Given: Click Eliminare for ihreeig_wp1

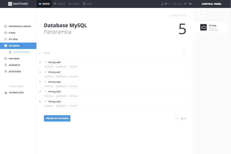Looking at the screenshot, I should (74, 76).
